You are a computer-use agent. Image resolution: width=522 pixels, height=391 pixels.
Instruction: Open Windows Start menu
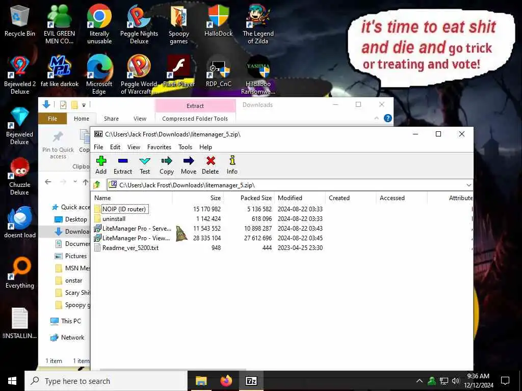12,381
